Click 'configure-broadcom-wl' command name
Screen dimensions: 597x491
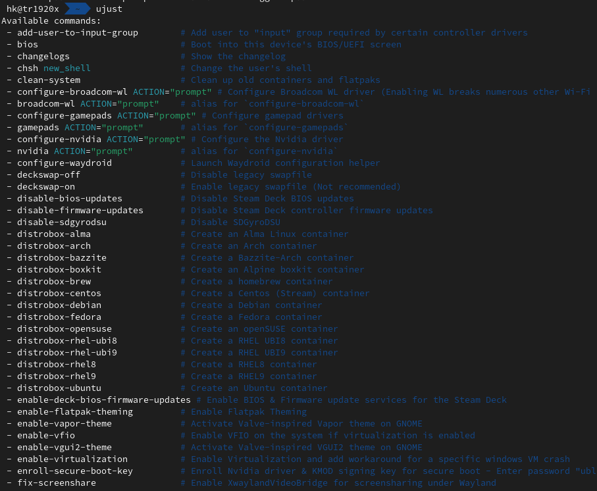point(72,91)
